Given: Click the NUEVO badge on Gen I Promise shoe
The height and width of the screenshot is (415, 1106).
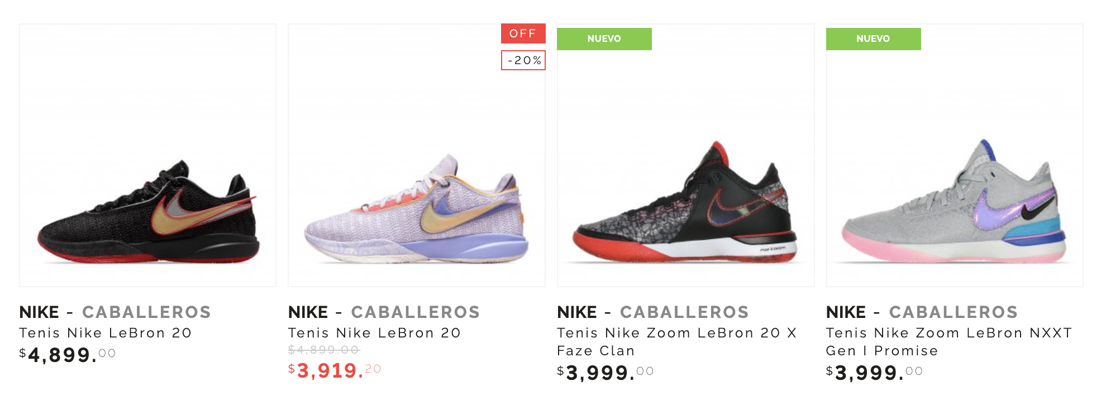Looking at the screenshot, I should click(x=874, y=39).
